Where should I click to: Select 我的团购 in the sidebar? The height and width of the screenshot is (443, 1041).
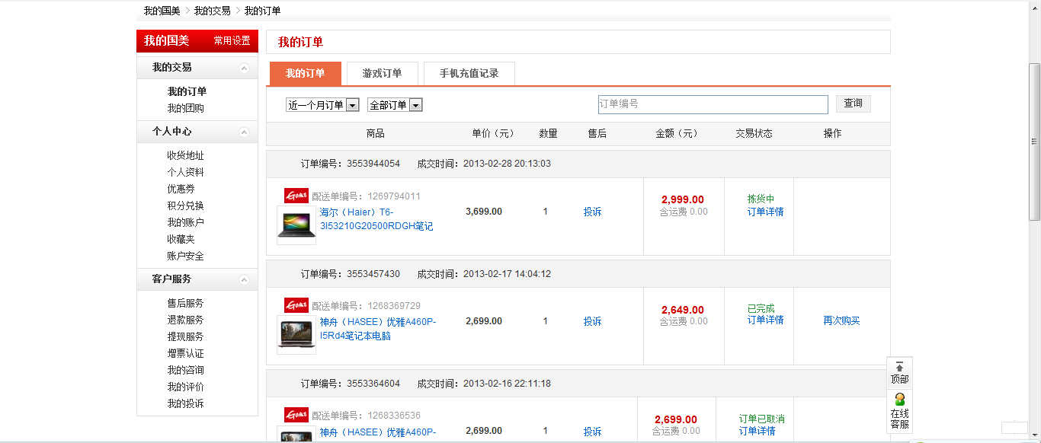tap(185, 108)
